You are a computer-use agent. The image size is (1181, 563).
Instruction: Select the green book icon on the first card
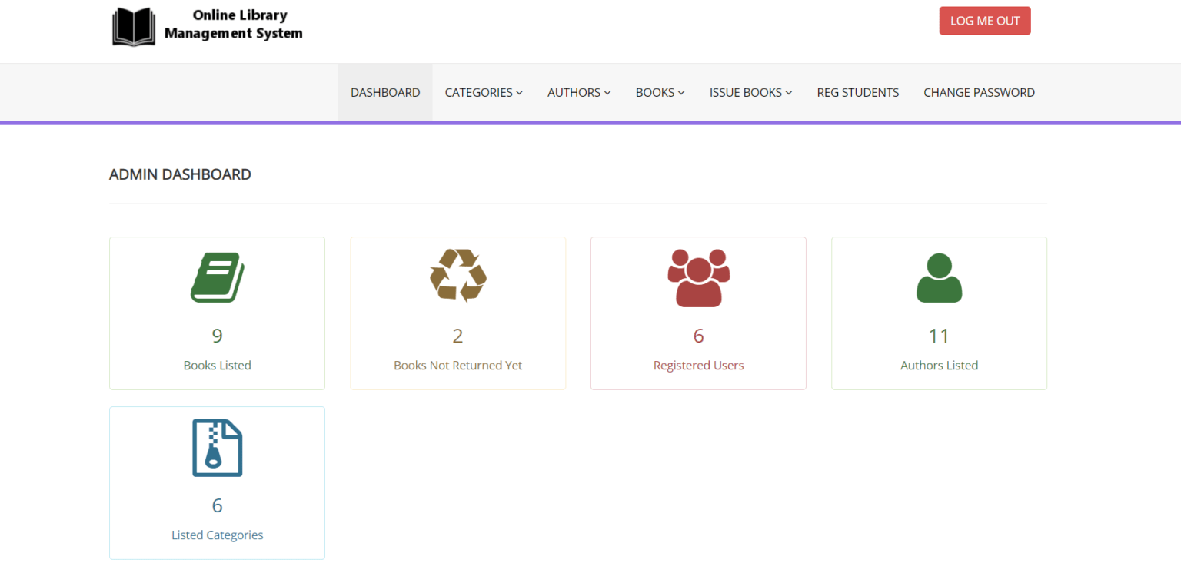pos(217,277)
